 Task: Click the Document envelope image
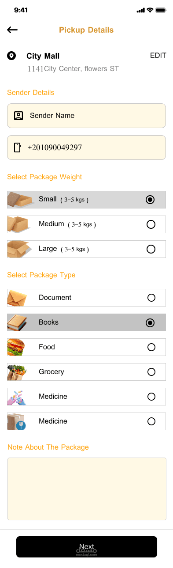coord(17,298)
